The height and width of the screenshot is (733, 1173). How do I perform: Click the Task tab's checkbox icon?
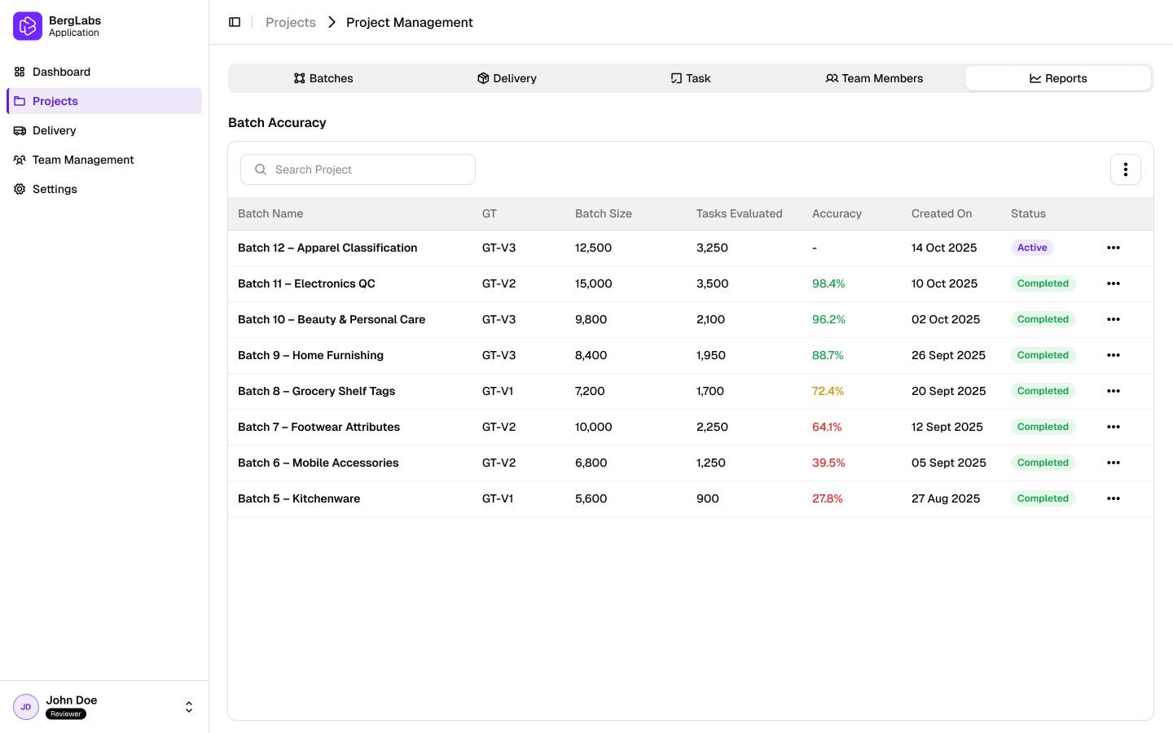675,77
